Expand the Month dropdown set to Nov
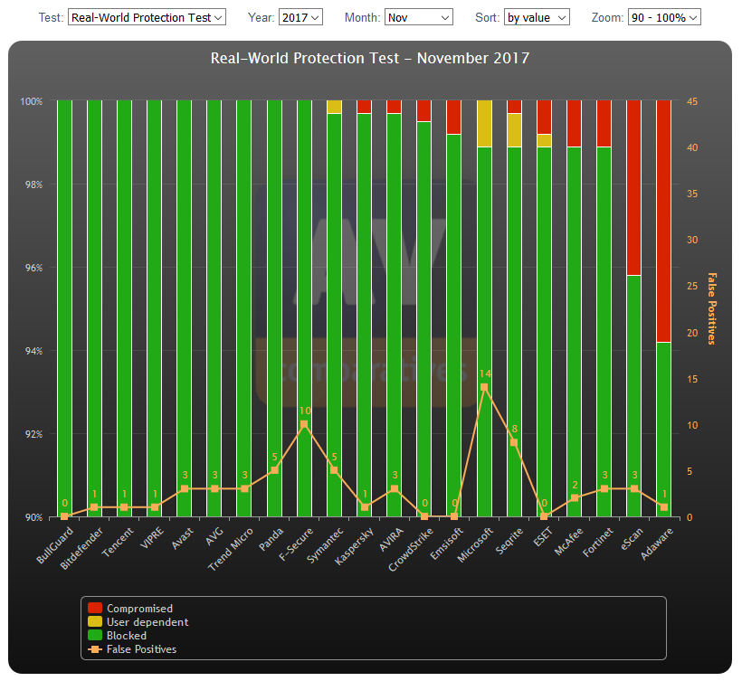The image size is (742, 681). [418, 17]
